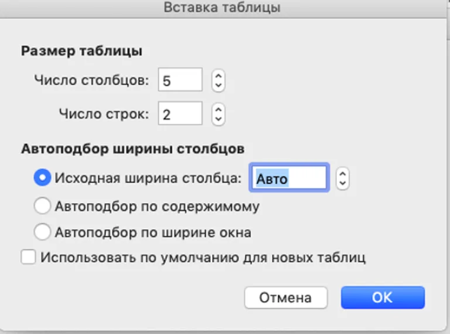Click the OK button
This screenshot has width=450, height=334.
tap(383, 297)
